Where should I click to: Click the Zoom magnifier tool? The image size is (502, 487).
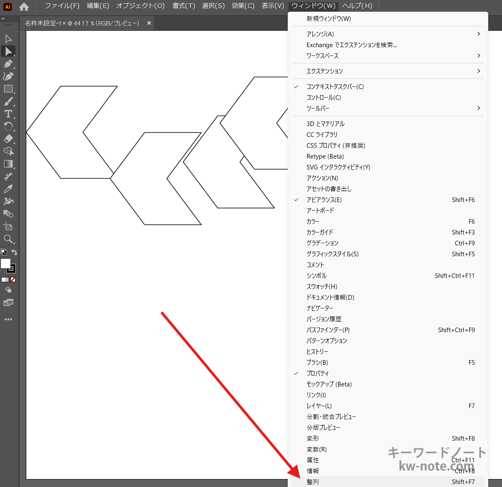coord(8,239)
